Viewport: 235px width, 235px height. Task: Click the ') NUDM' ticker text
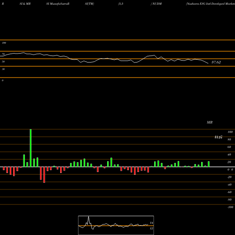tap(156, 4)
